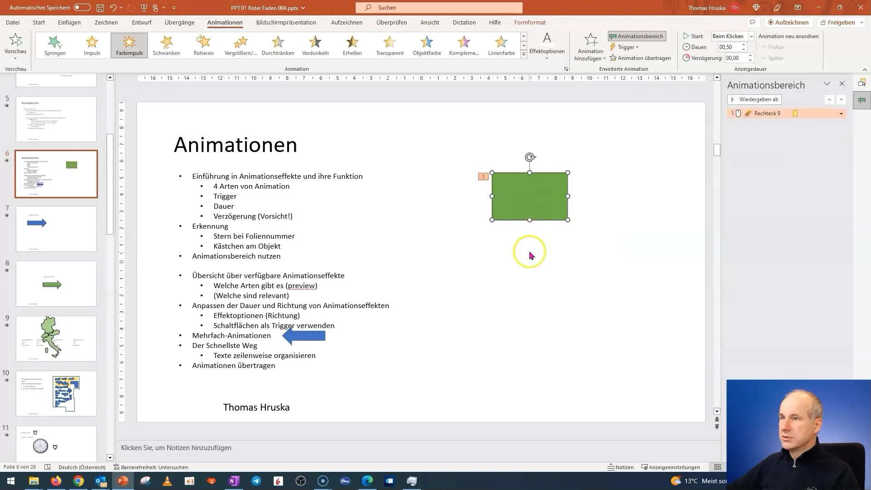Select the Verdunkeln animation effect
Viewport: 871px width, 490px height.
click(x=315, y=44)
